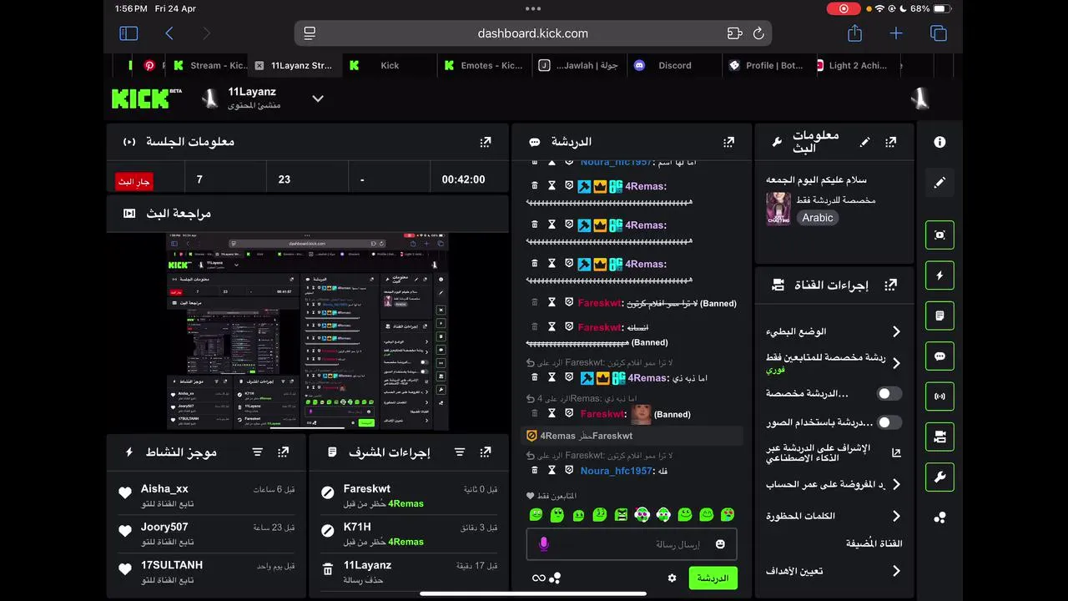
Task: Close the 11Layanz Stream tab
Action: tap(259, 65)
